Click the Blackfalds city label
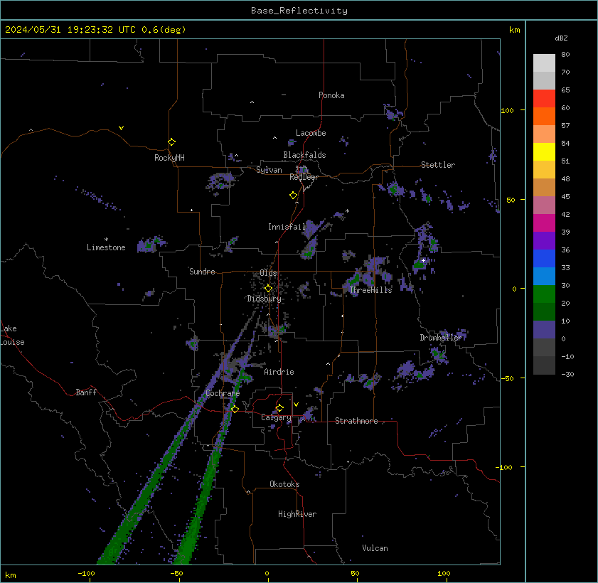Viewport: 598px width, 583px height. [304, 155]
